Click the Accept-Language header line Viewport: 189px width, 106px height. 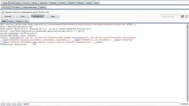pyautogui.click(x=19, y=33)
